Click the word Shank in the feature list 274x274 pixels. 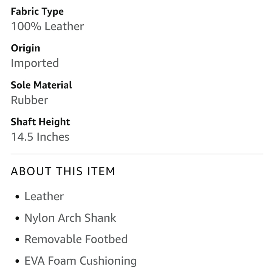(100, 218)
